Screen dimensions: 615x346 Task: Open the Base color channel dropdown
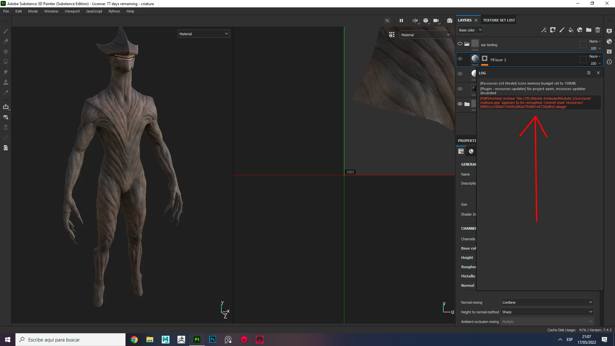point(470,30)
